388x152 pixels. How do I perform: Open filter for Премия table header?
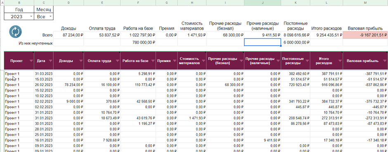point(175,61)
